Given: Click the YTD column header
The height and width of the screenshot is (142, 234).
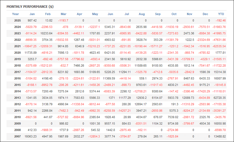Looking at the screenshot, I should pos(221,14).
